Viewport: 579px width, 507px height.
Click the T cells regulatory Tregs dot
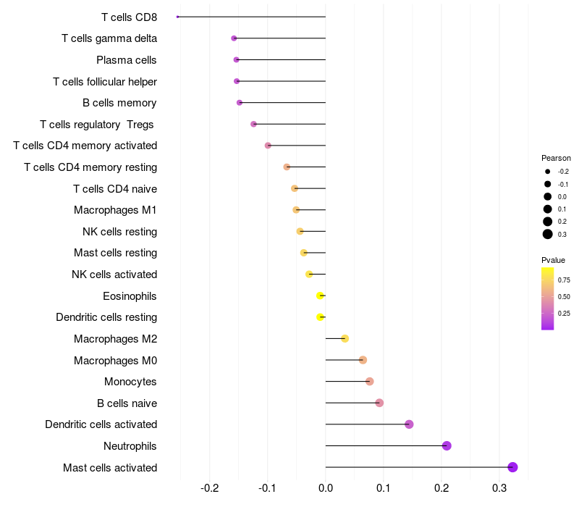pyautogui.click(x=253, y=124)
